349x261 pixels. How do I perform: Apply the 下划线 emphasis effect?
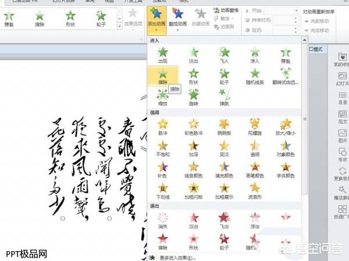click(x=163, y=191)
